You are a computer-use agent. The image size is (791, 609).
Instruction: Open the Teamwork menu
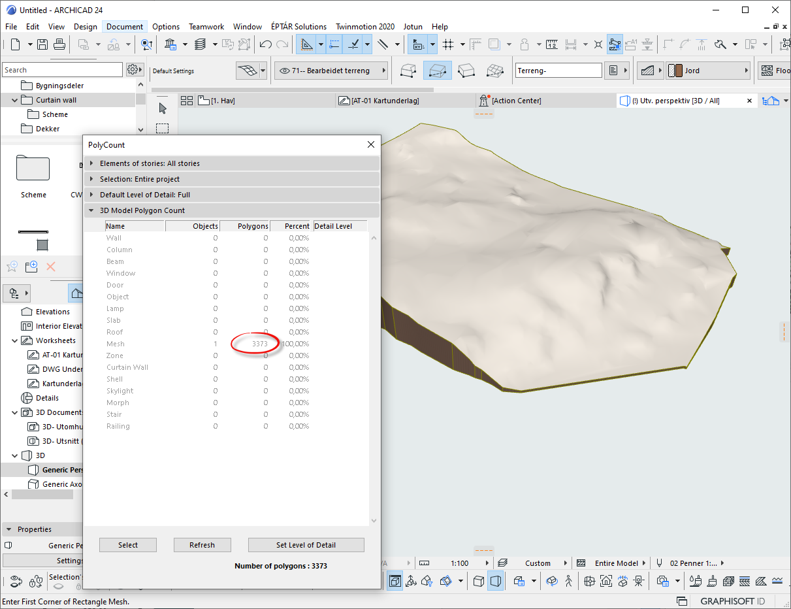pyautogui.click(x=206, y=27)
